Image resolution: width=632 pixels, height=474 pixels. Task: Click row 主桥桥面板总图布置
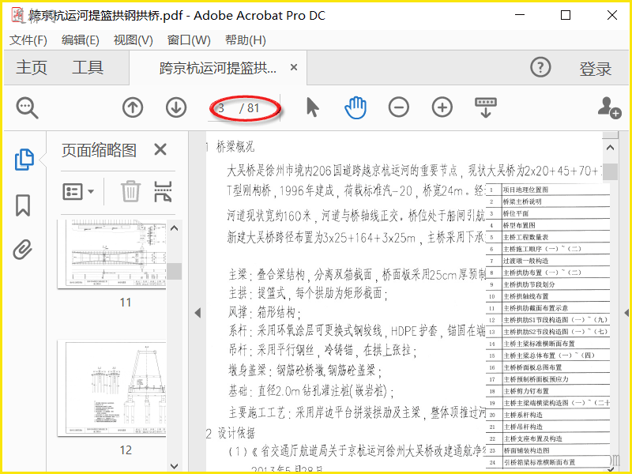(548, 367)
